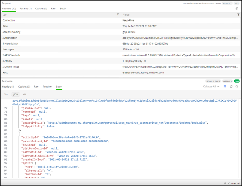Open response Headers (8) tab
The height and width of the screenshot is (186, 242).
[8, 87]
